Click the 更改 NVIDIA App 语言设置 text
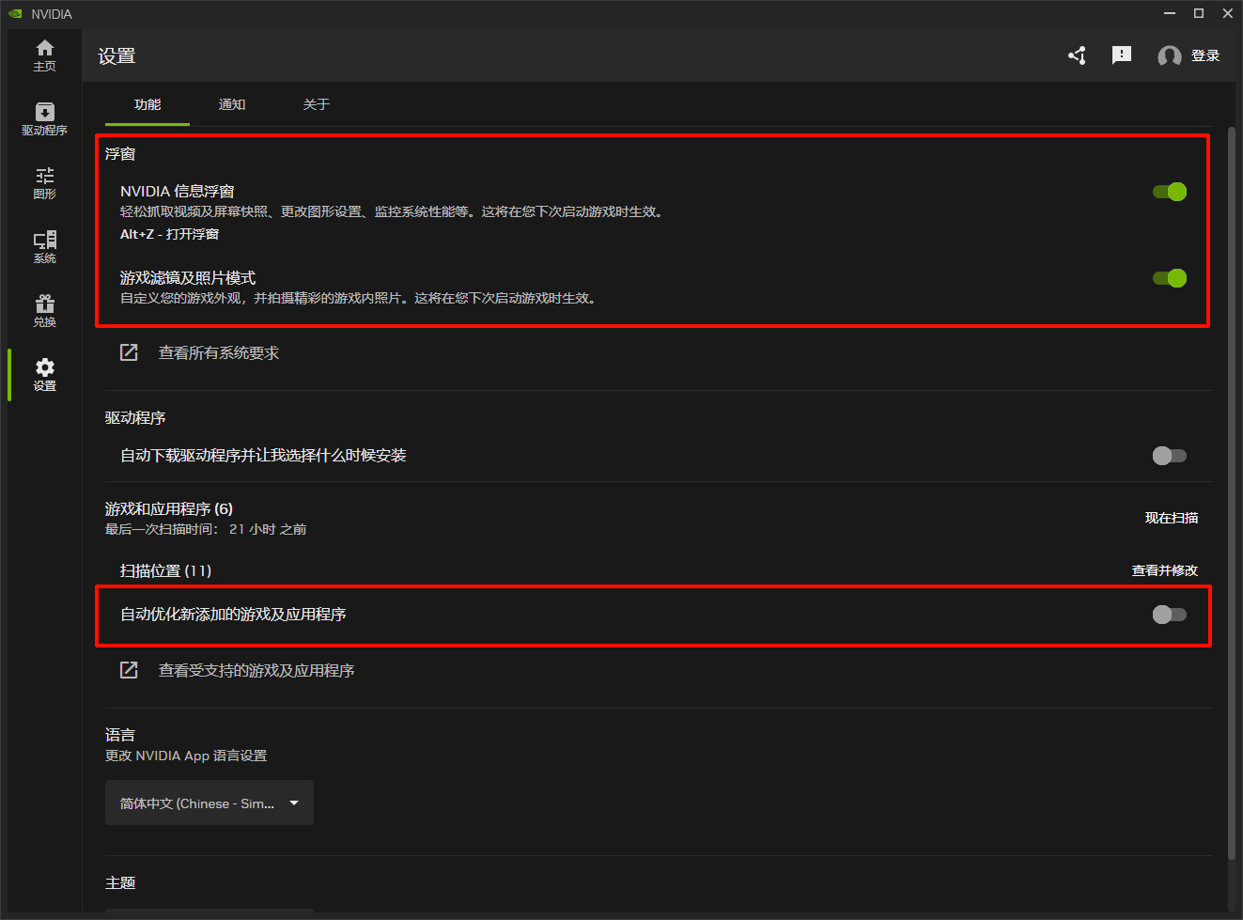Image resolution: width=1243 pixels, height=920 pixels. tap(186, 756)
